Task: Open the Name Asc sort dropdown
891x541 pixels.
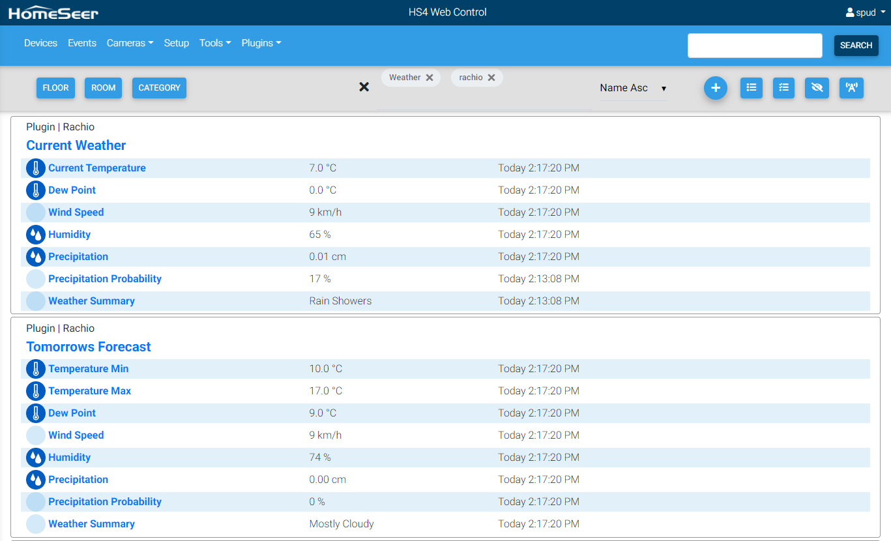Action: pos(633,88)
